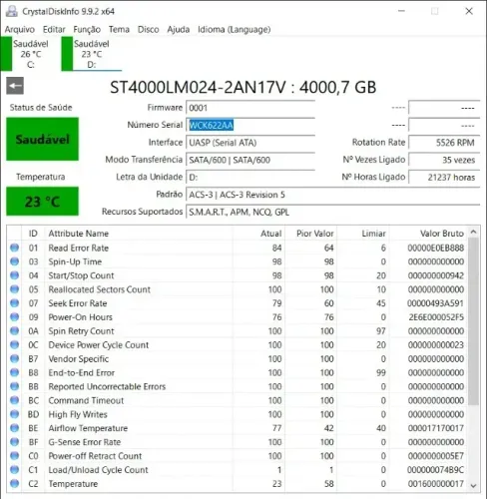Click the Atual column header

pos(258,234)
